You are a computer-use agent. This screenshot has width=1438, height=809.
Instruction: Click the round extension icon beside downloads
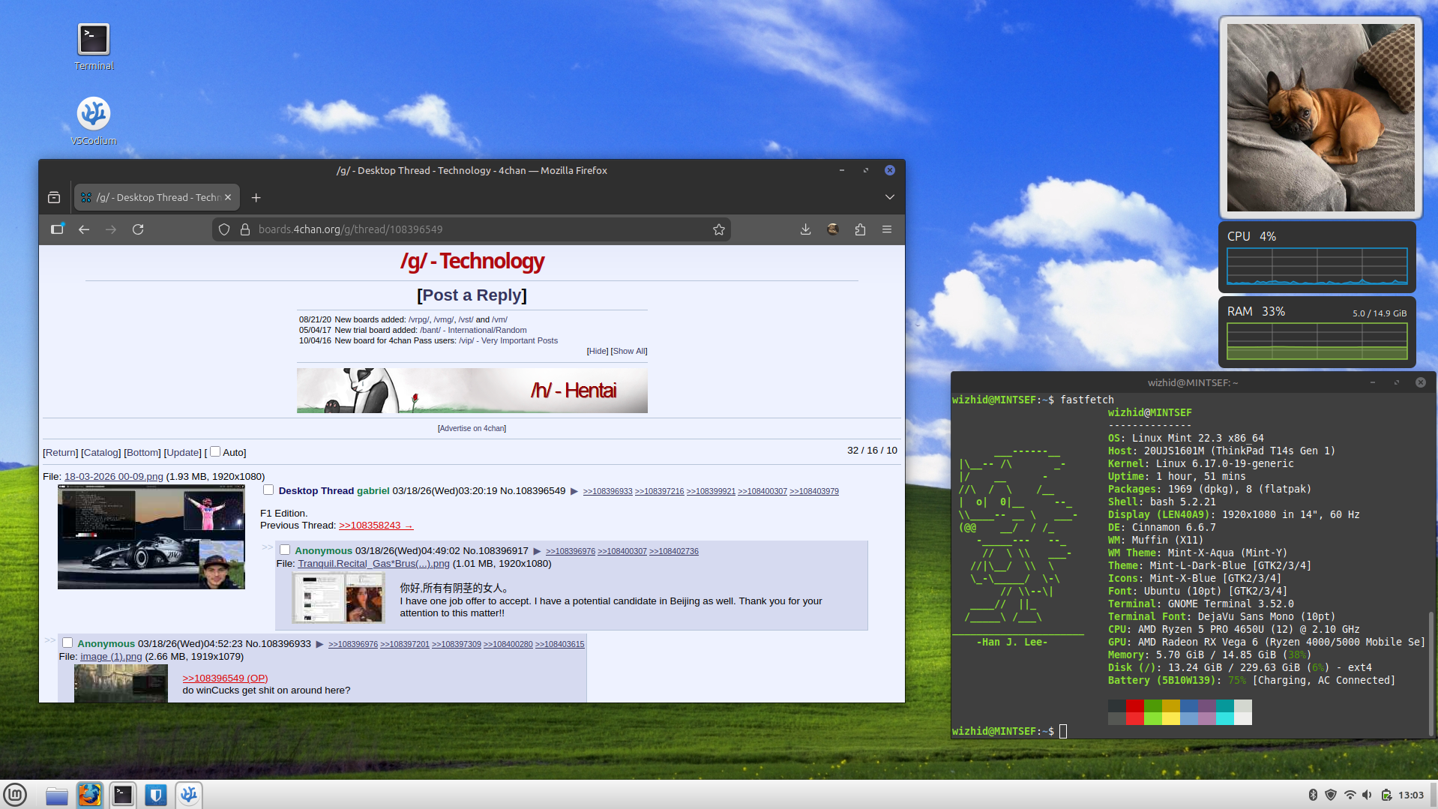pyautogui.click(x=833, y=229)
